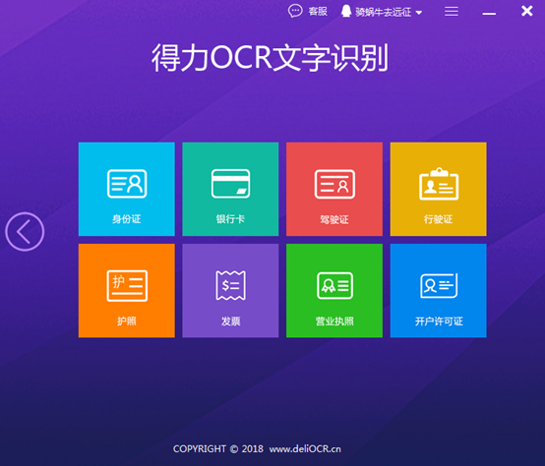
Task: Click the COPYRIGHT © 2018 text
Action: click(218, 449)
